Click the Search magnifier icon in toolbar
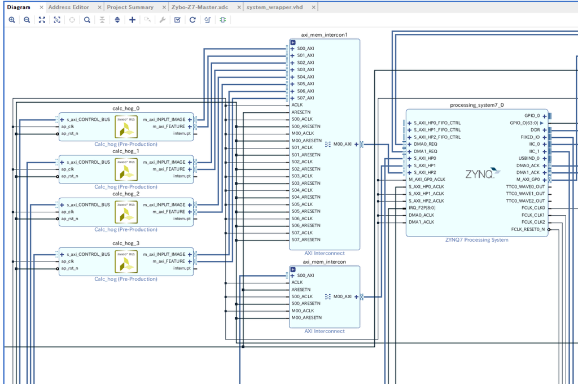This screenshot has height=384, width=578. (x=87, y=20)
